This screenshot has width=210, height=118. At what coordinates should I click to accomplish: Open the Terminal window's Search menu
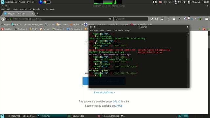point(110,30)
